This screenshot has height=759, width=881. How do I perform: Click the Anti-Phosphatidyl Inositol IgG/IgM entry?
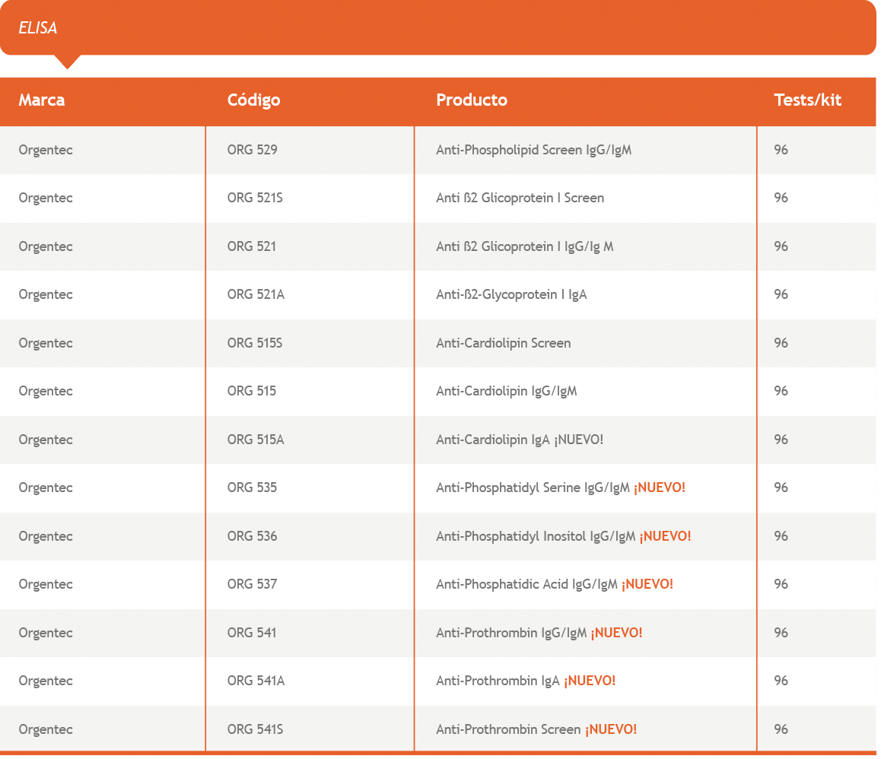[535, 536]
